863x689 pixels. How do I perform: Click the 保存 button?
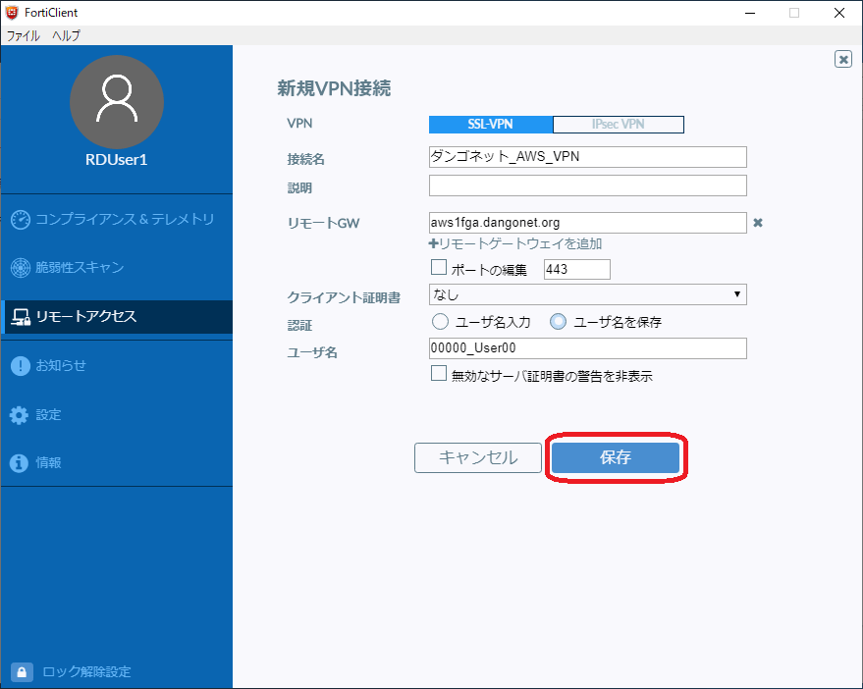coord(616,457)
